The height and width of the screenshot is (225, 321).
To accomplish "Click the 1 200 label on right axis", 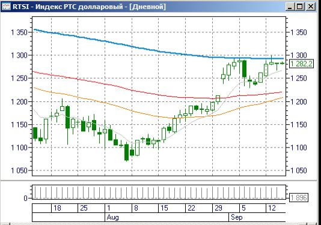I will point(299,101).
